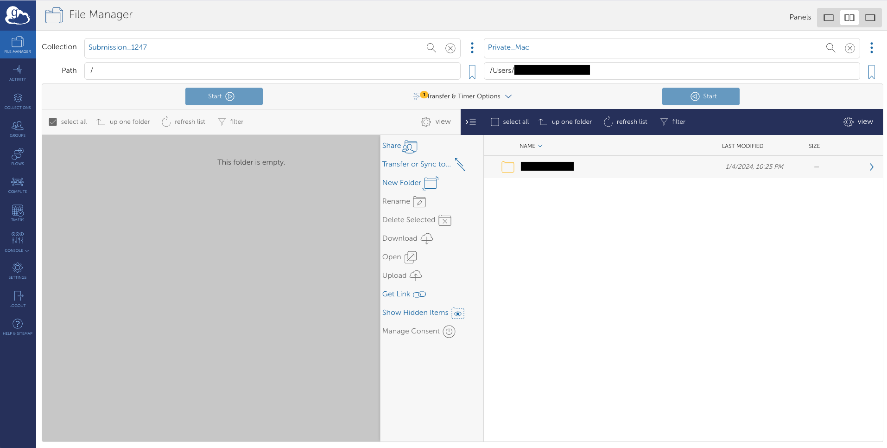
Task: Click the left Path input field
Action: click(x=272, y=71)
